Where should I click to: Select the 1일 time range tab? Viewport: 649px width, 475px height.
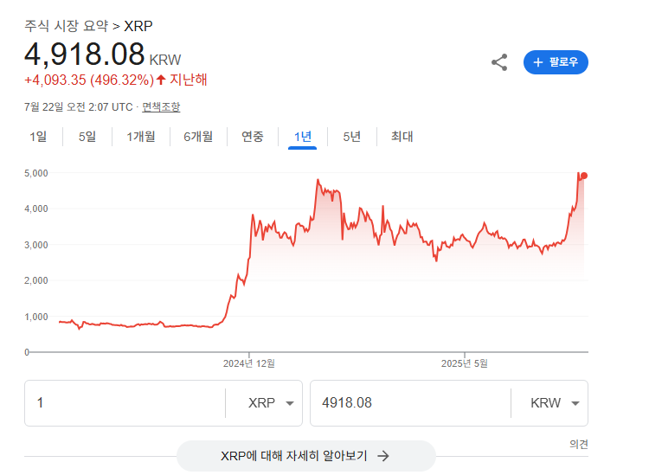coord(38,137)
